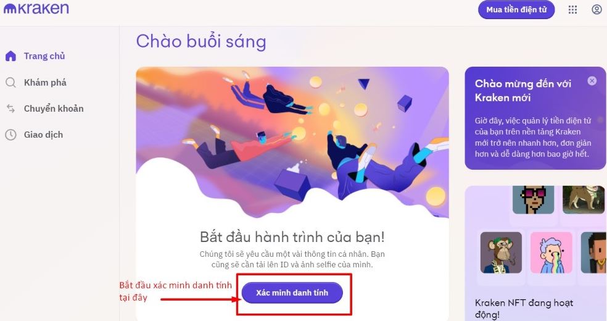
Task: Click the Chuyển khoản arrows icon
Action: (x=10, y=109)
